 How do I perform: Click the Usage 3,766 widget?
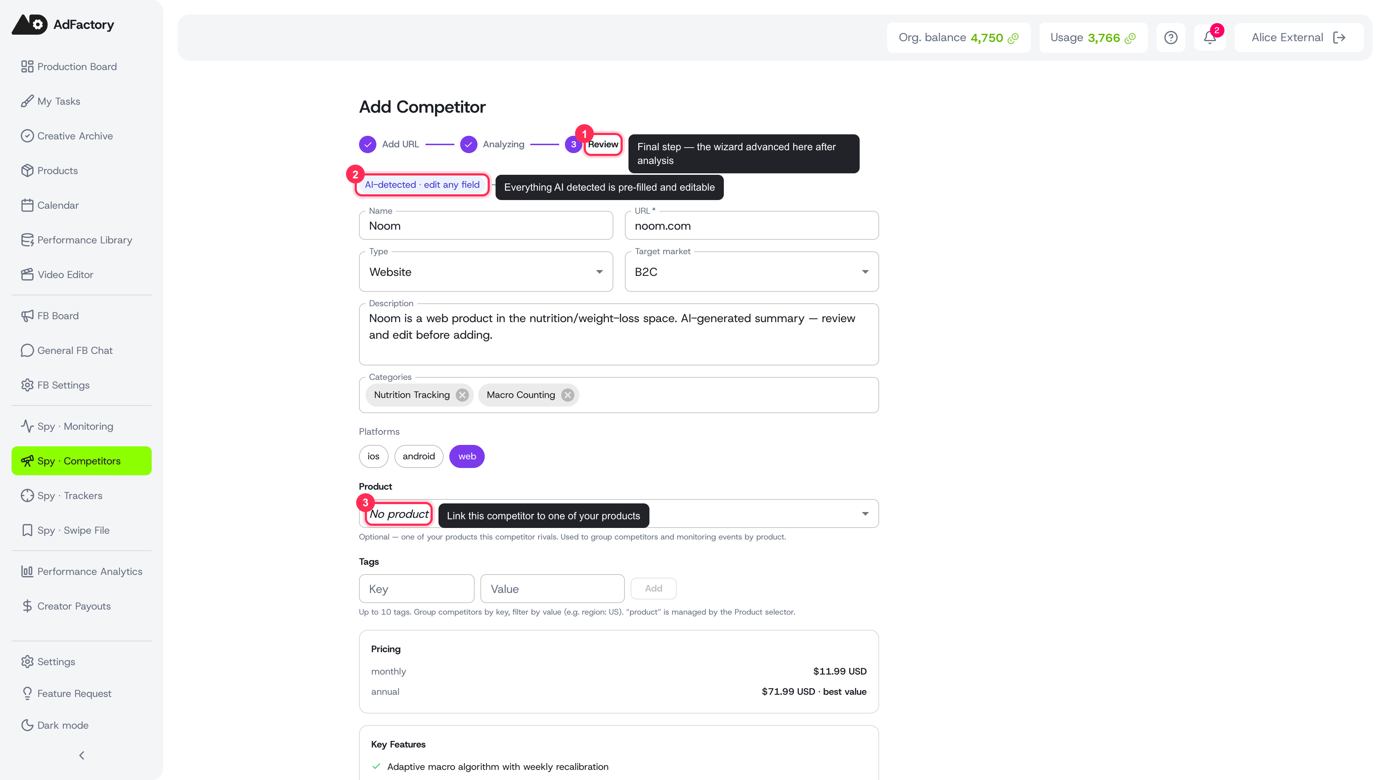click(x=1093, y=38)
